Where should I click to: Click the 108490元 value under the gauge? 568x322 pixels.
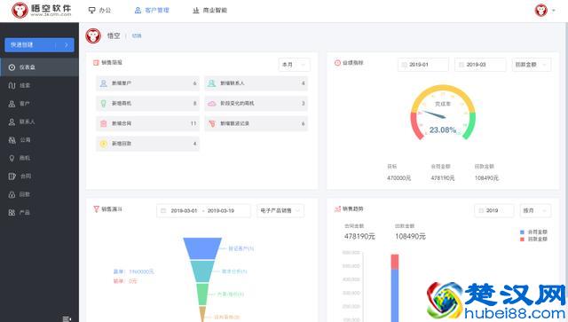tap(486, 177)
